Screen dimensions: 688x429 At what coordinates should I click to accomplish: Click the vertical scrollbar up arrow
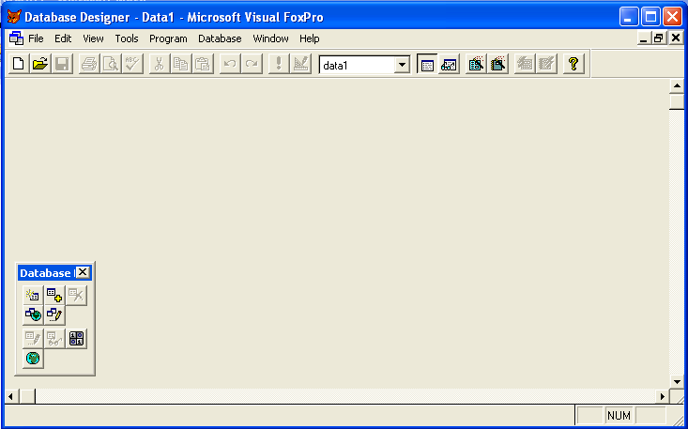tap(677, 86)
